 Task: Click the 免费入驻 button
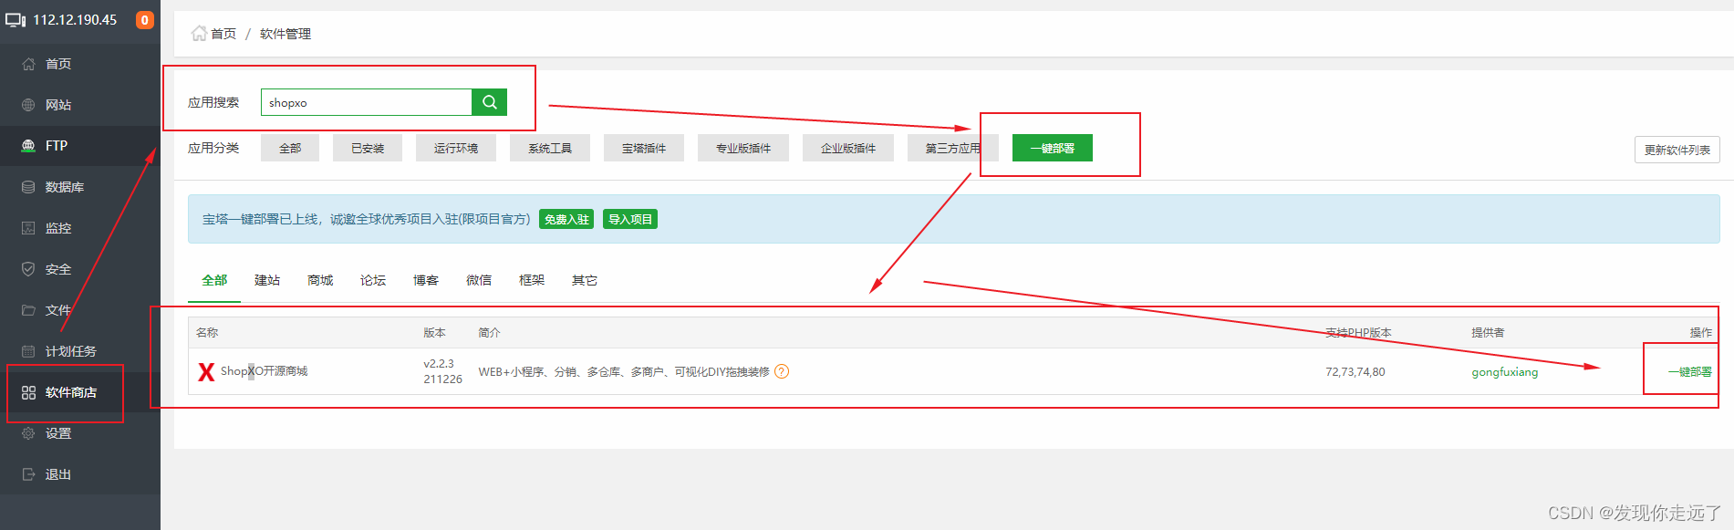point(566,219)
